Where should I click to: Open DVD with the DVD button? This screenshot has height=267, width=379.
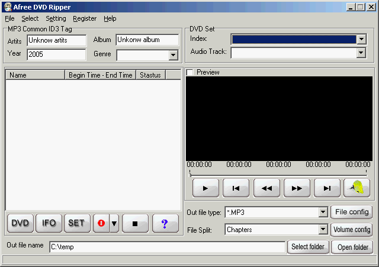pyautogui.click(x=20, y=223)
